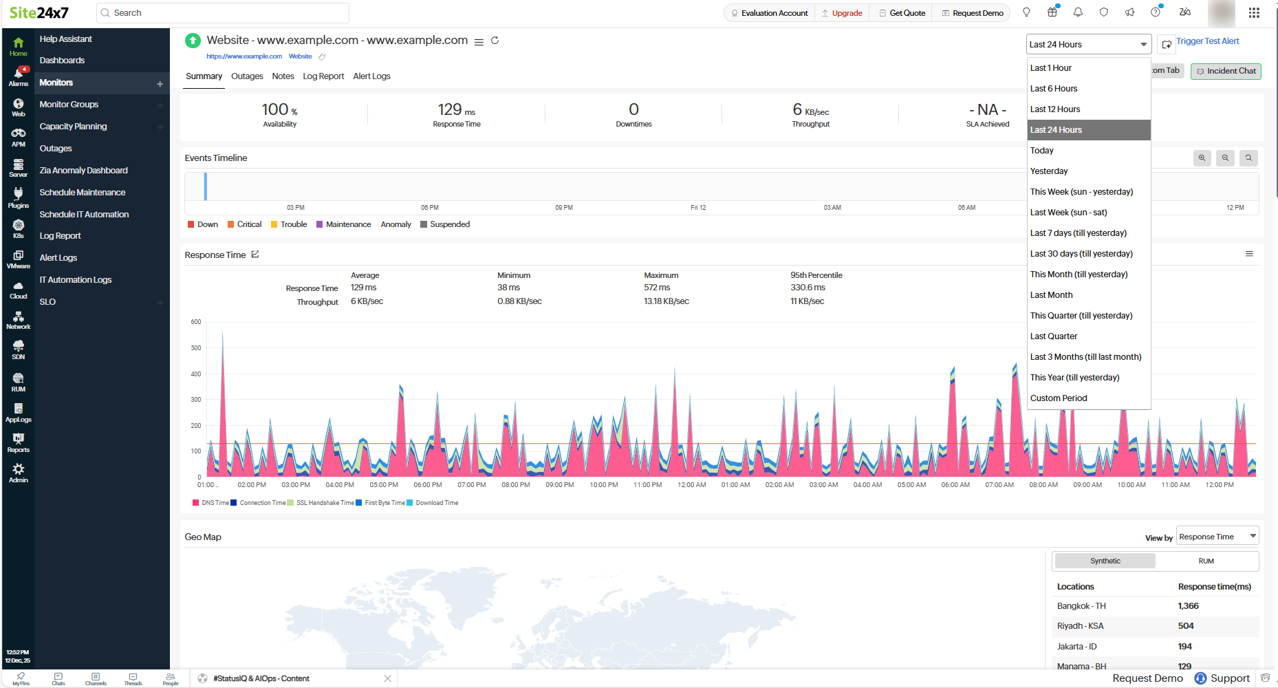Image resolution: width=1278 pixels, height=688 pixels.
Task: Switch Geo Map to RUM view
Action: [x=1206, y=561]
